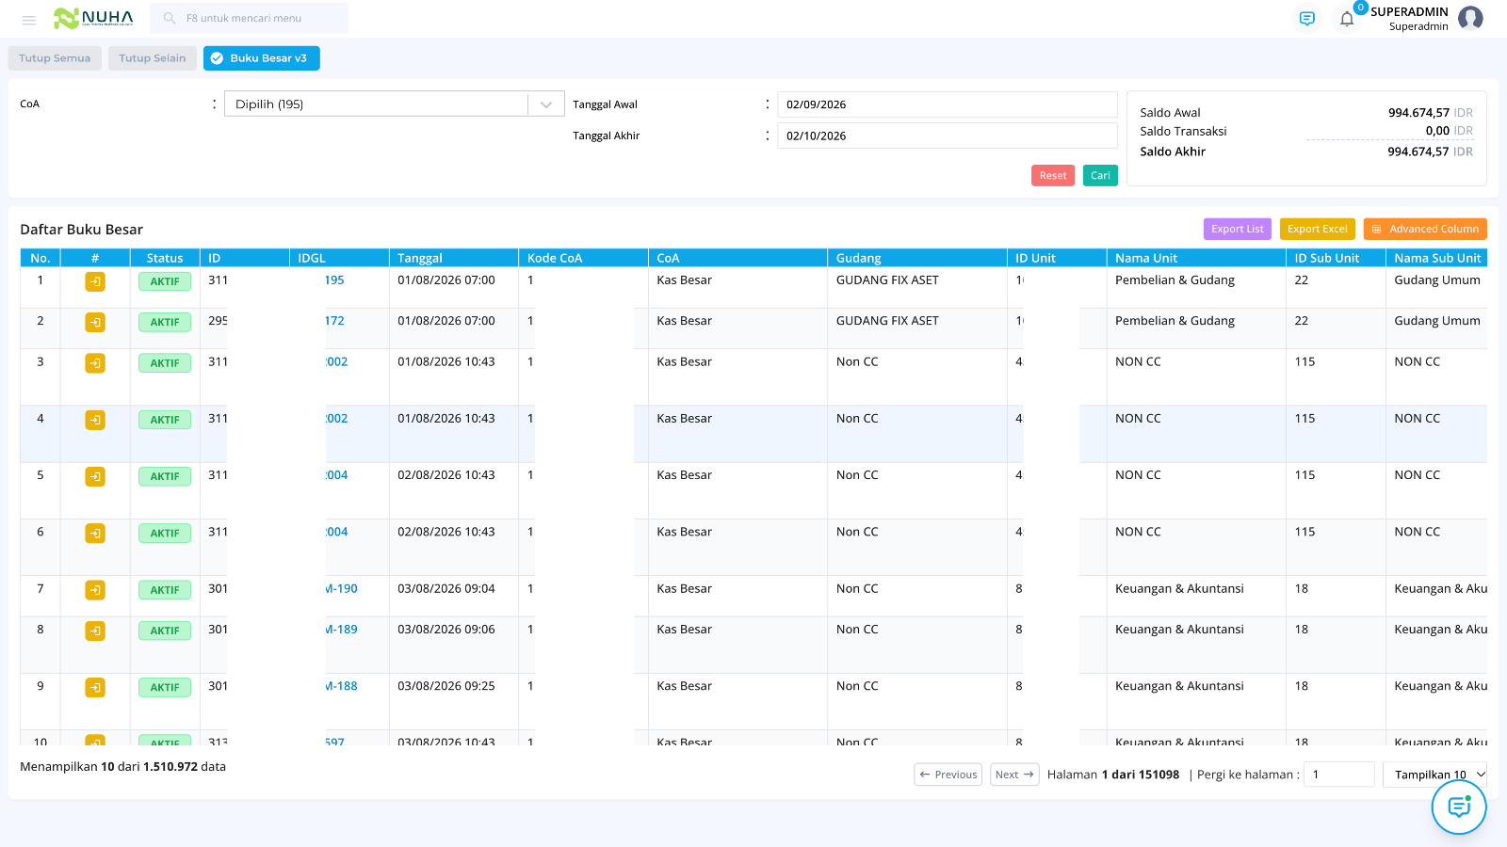Open detail icon for row 9

95,688
